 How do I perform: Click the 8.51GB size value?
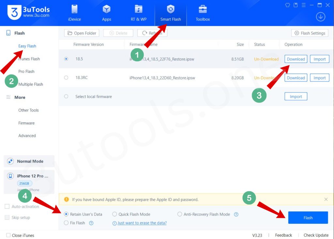click(237, 59)
